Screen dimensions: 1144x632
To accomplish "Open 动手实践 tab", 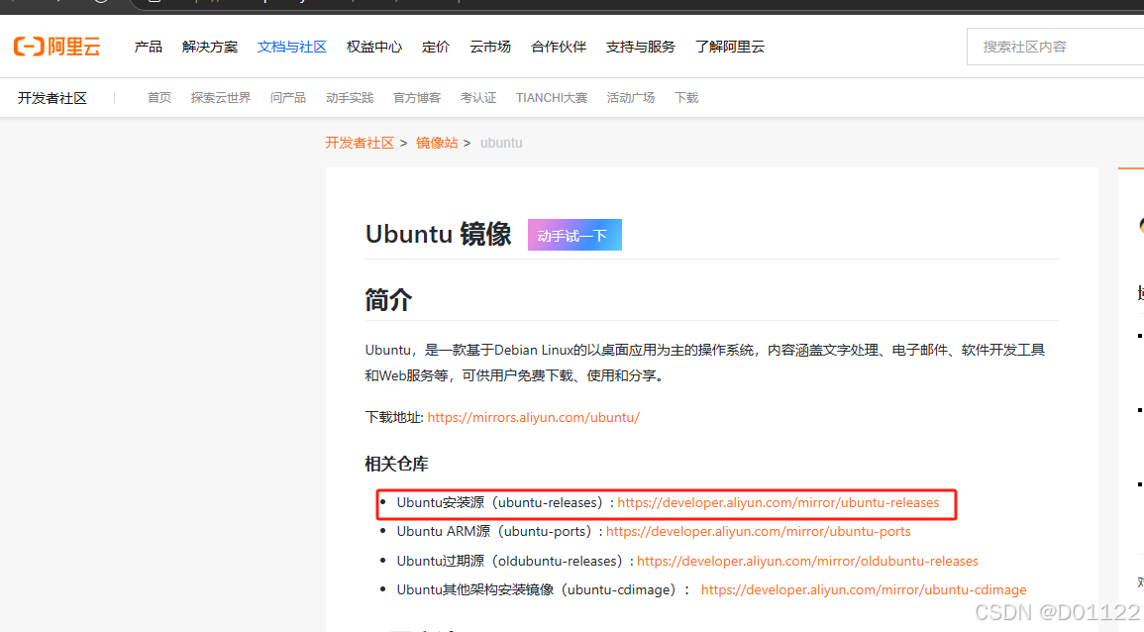I will [350, 98].
